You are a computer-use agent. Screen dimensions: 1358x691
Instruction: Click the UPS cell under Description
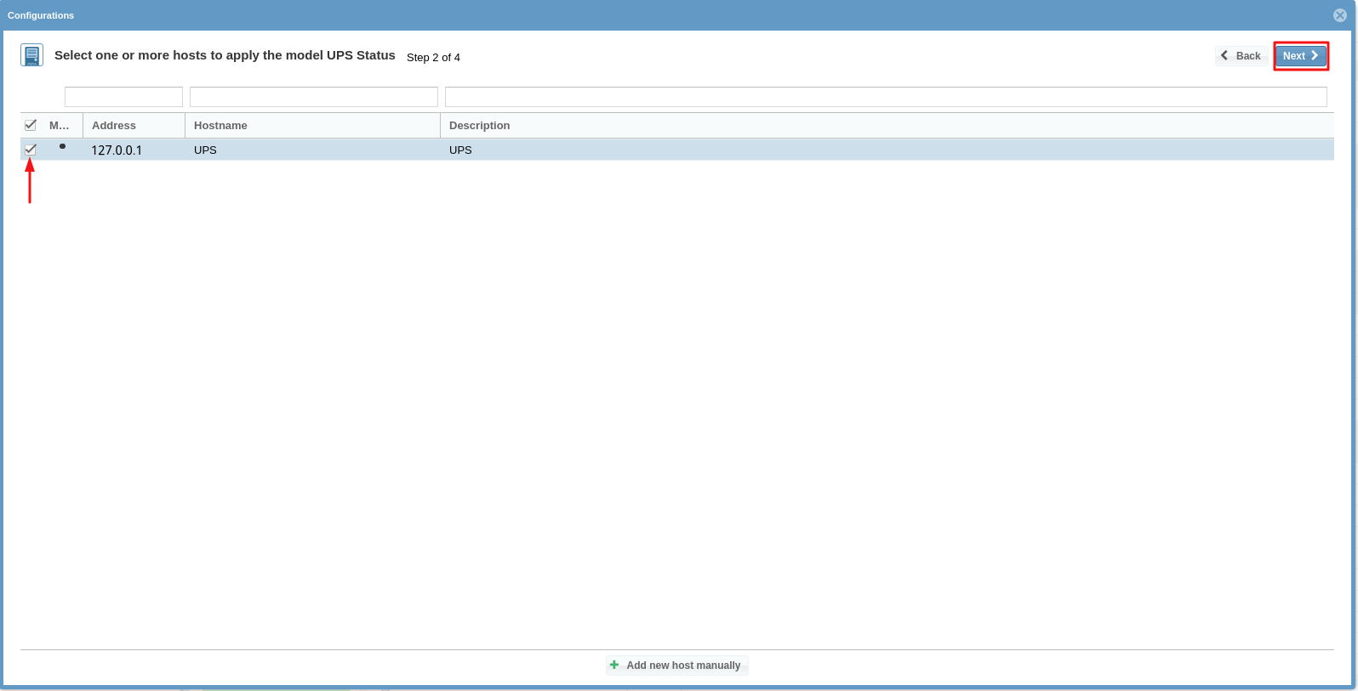pos(460,150)
